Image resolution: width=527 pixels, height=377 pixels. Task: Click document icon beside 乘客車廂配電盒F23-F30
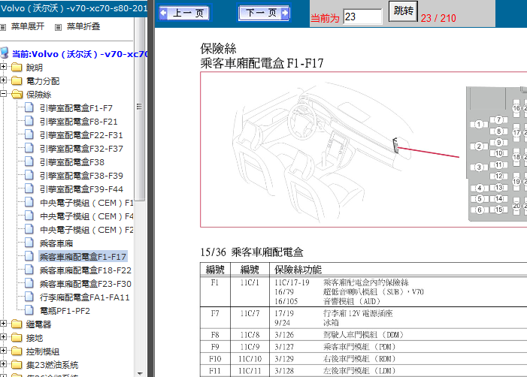tap(29, 283)
